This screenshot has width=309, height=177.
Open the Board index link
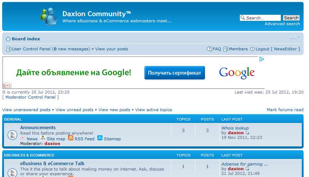pos(26,39)
